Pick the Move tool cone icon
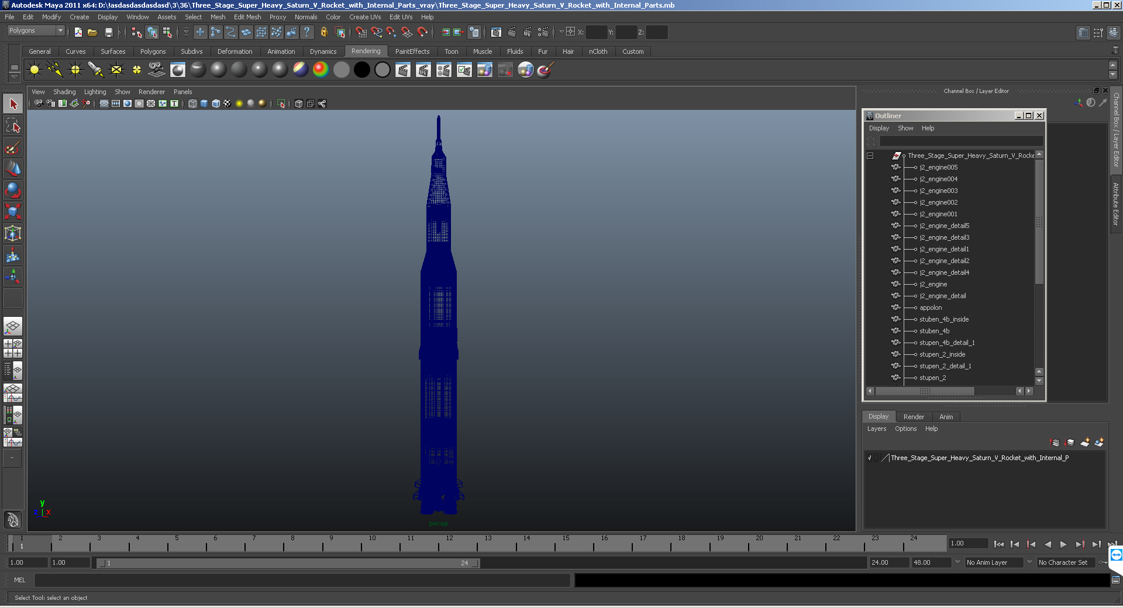 pos(13,168)
